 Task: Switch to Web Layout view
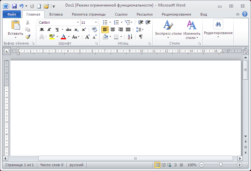pos(169,165)
